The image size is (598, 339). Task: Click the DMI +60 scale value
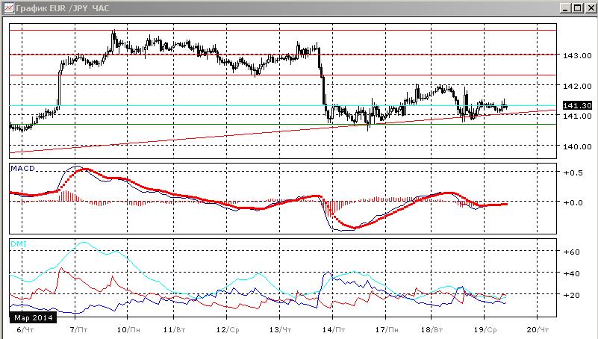(x=571, y=252)
